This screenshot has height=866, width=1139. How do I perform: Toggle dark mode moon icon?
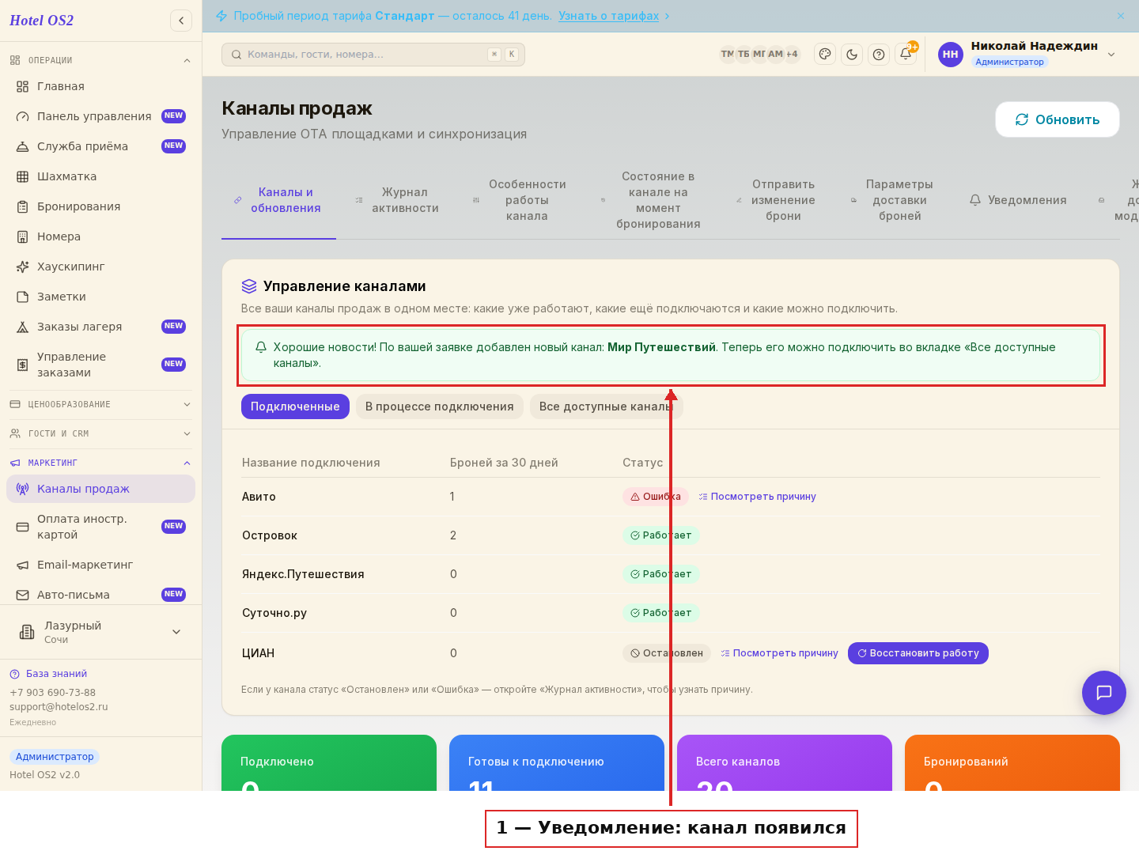852,55
